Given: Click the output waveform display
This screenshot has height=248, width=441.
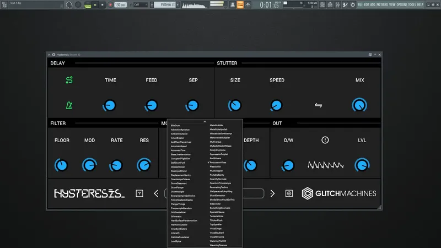Looking at the screenshot, I should click(325, 165).
